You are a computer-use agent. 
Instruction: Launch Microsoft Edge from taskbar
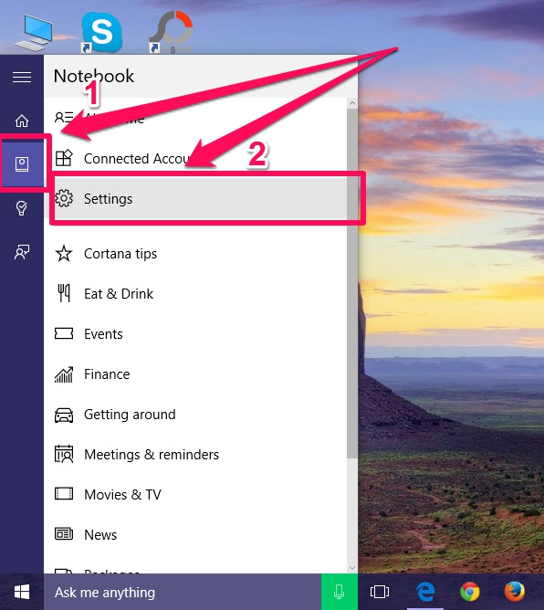[425, 592]
